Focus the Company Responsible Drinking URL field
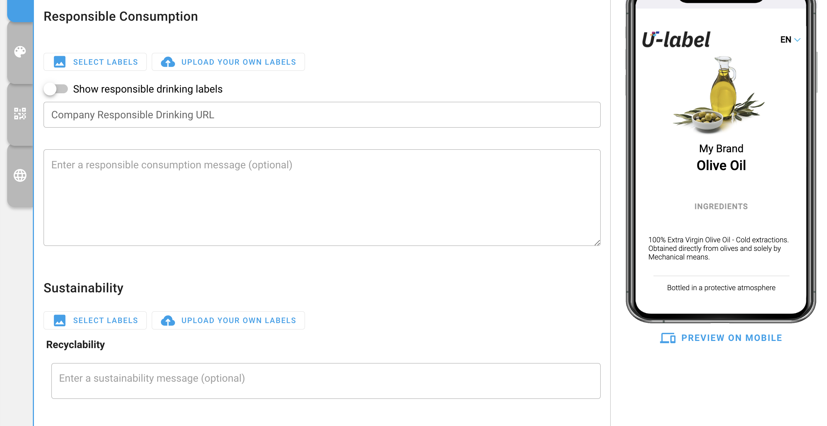Image resolution: width=827 pixels, height=426 pixels. coord(322,115)
